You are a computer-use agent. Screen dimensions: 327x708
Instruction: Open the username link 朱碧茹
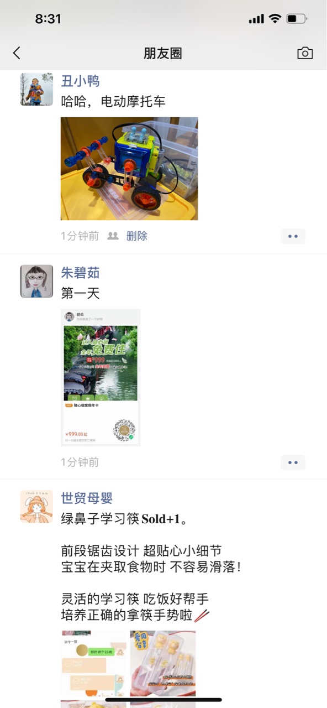point(80,273)
